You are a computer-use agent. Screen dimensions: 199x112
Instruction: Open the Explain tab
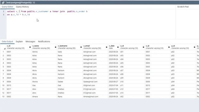19,41
